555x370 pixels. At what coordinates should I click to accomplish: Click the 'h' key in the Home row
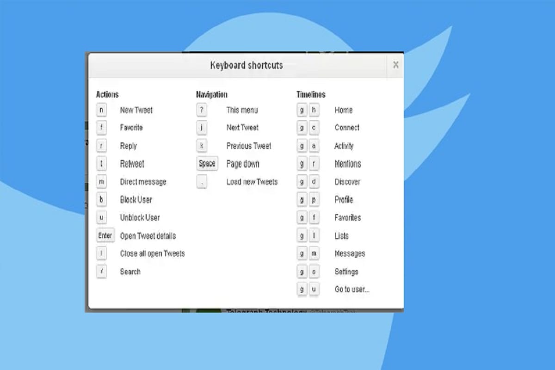point(314,110)
